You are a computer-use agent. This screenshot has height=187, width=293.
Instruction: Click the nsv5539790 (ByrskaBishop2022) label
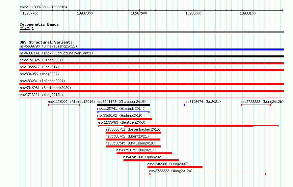point(48,46)
